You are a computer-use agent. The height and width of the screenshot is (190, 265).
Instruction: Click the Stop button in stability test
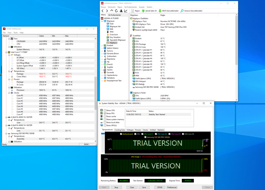pyautogui.click(x=116, y=187)
